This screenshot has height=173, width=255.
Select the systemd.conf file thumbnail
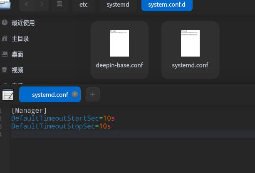click(190, 43)
